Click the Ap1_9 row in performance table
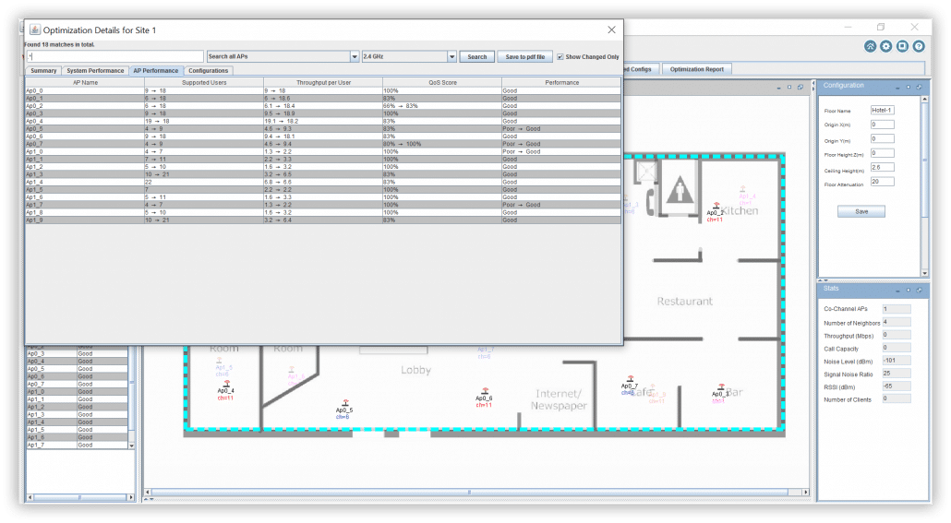The width and height of the screenshot is (951, 523). 322,220
